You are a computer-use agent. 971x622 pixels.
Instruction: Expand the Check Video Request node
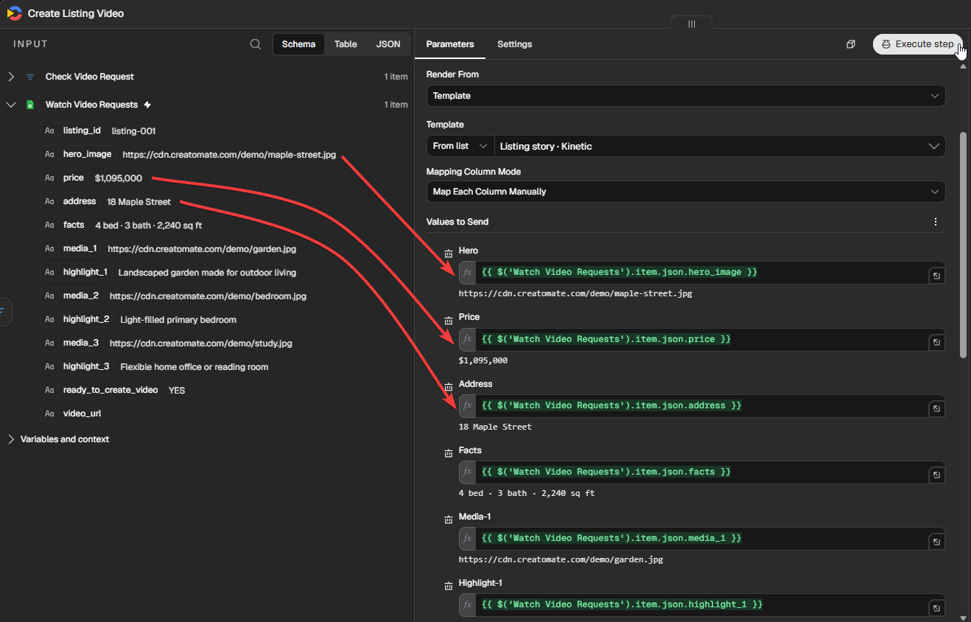click(x=11, y=77)
